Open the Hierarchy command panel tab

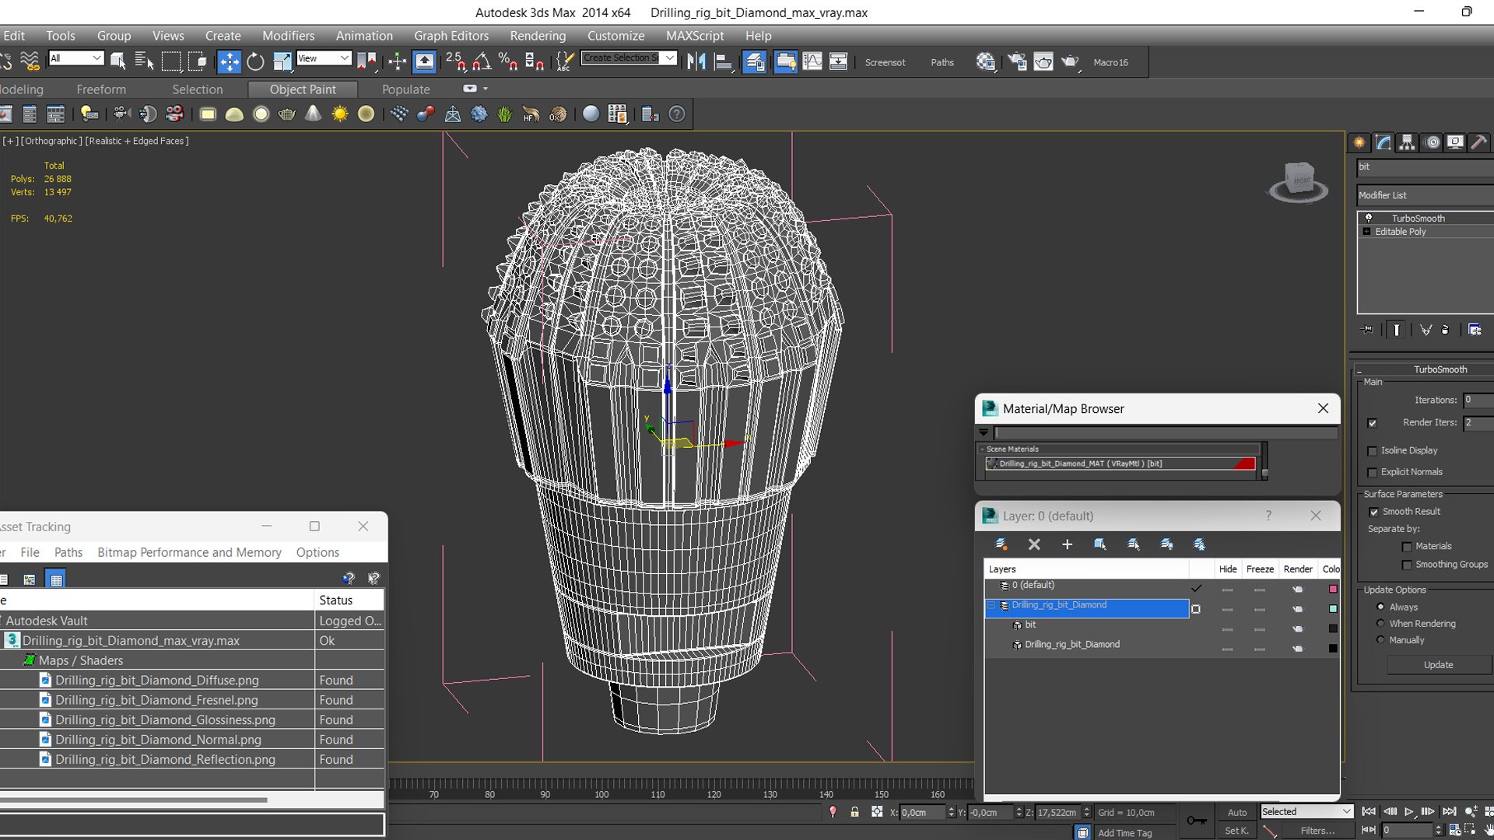point(1406,142)
